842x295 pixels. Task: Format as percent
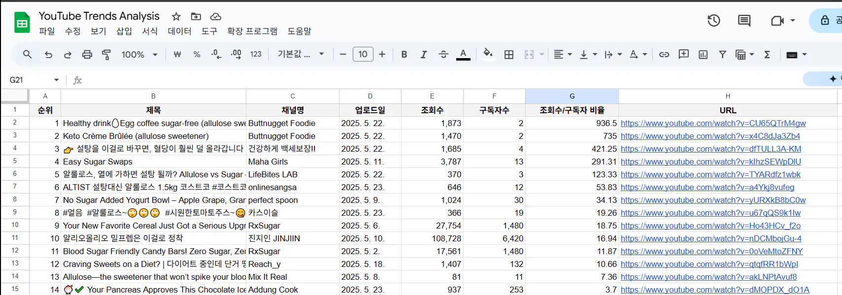[197, 54]
